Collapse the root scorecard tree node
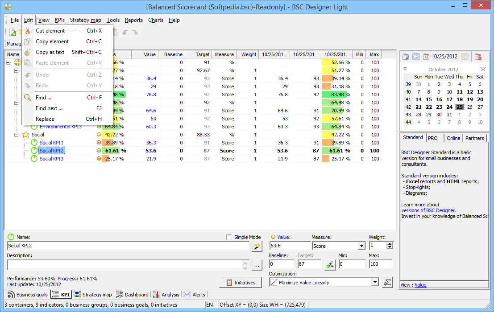Viewport: 494px width, 312px height. click(8, 62)
